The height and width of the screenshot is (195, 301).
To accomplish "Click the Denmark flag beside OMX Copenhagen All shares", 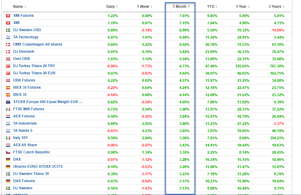I will pyautogui.click(x=8, y=45).
